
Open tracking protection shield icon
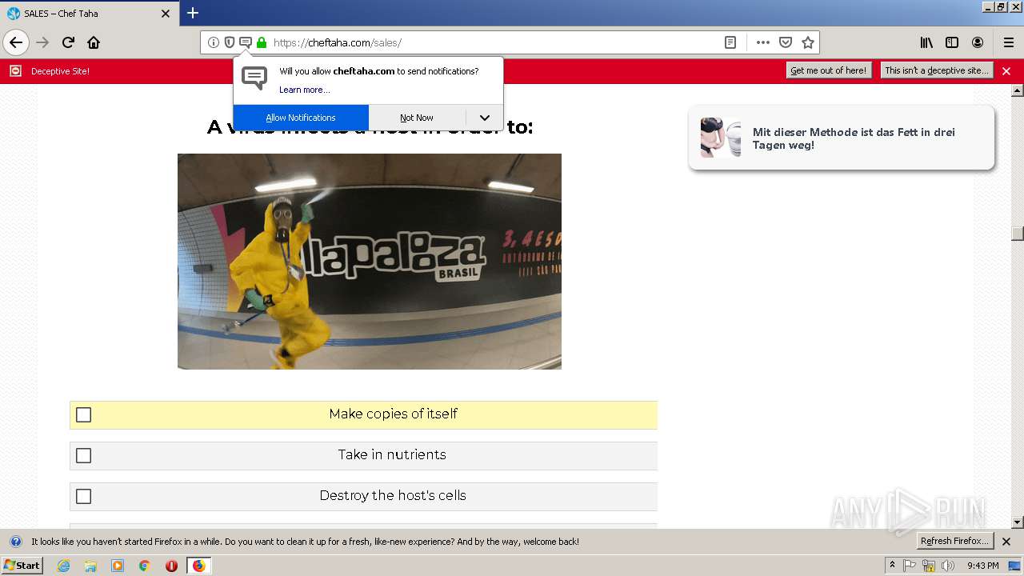pyautogui.click(x=230, y=42)
